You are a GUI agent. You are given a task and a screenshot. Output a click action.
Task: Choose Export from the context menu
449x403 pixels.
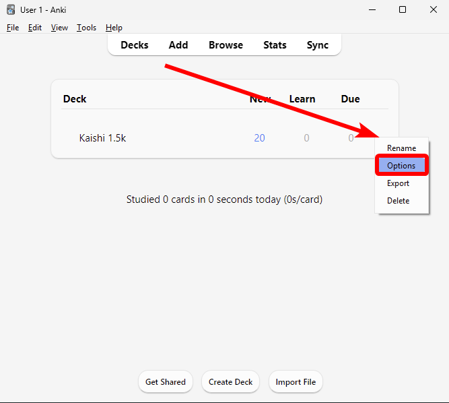point(398,183)
